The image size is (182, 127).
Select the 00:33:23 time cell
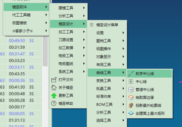click(x=18, y=60)
